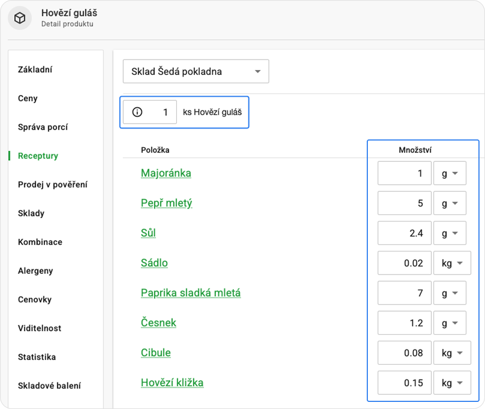Open unit selector for Hovězí kližka

tap(452, 383)
